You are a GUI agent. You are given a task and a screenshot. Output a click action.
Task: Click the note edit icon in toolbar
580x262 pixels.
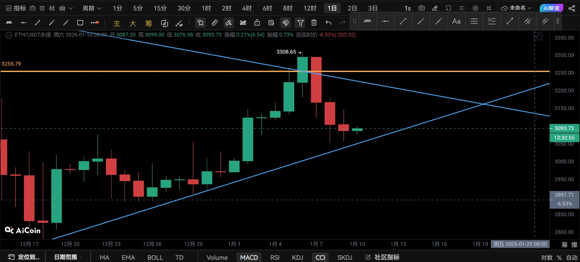[271, 23]
